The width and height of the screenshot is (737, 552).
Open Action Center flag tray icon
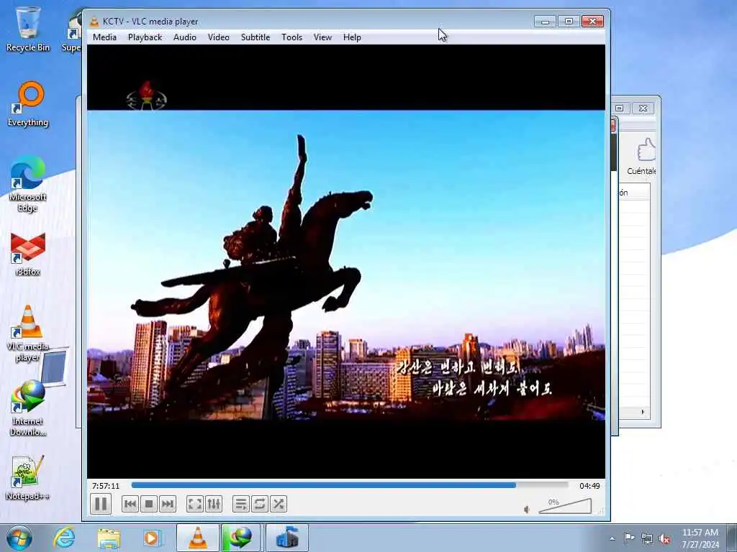(x=629, y=538)
